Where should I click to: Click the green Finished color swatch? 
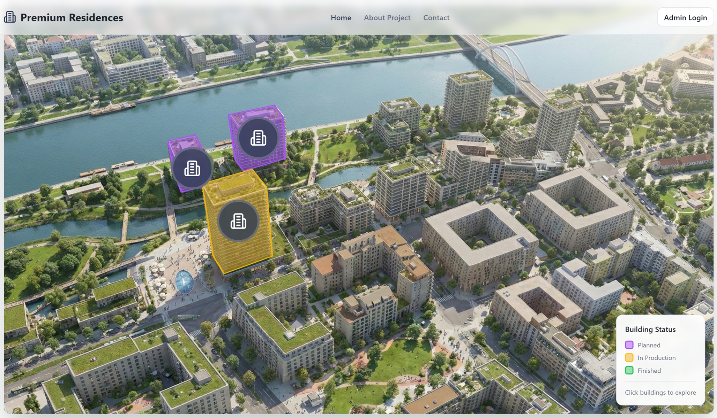pyautogui.click(x=629, y=370)
